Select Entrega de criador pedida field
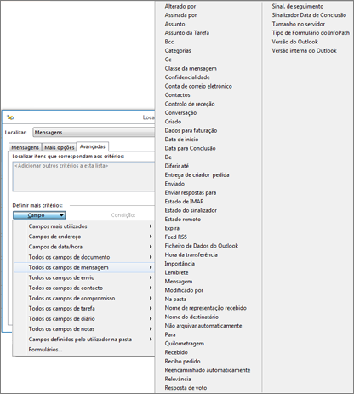The width and height of the screenshot is (354, 394). pyautogui.click(x=197, y=174)
